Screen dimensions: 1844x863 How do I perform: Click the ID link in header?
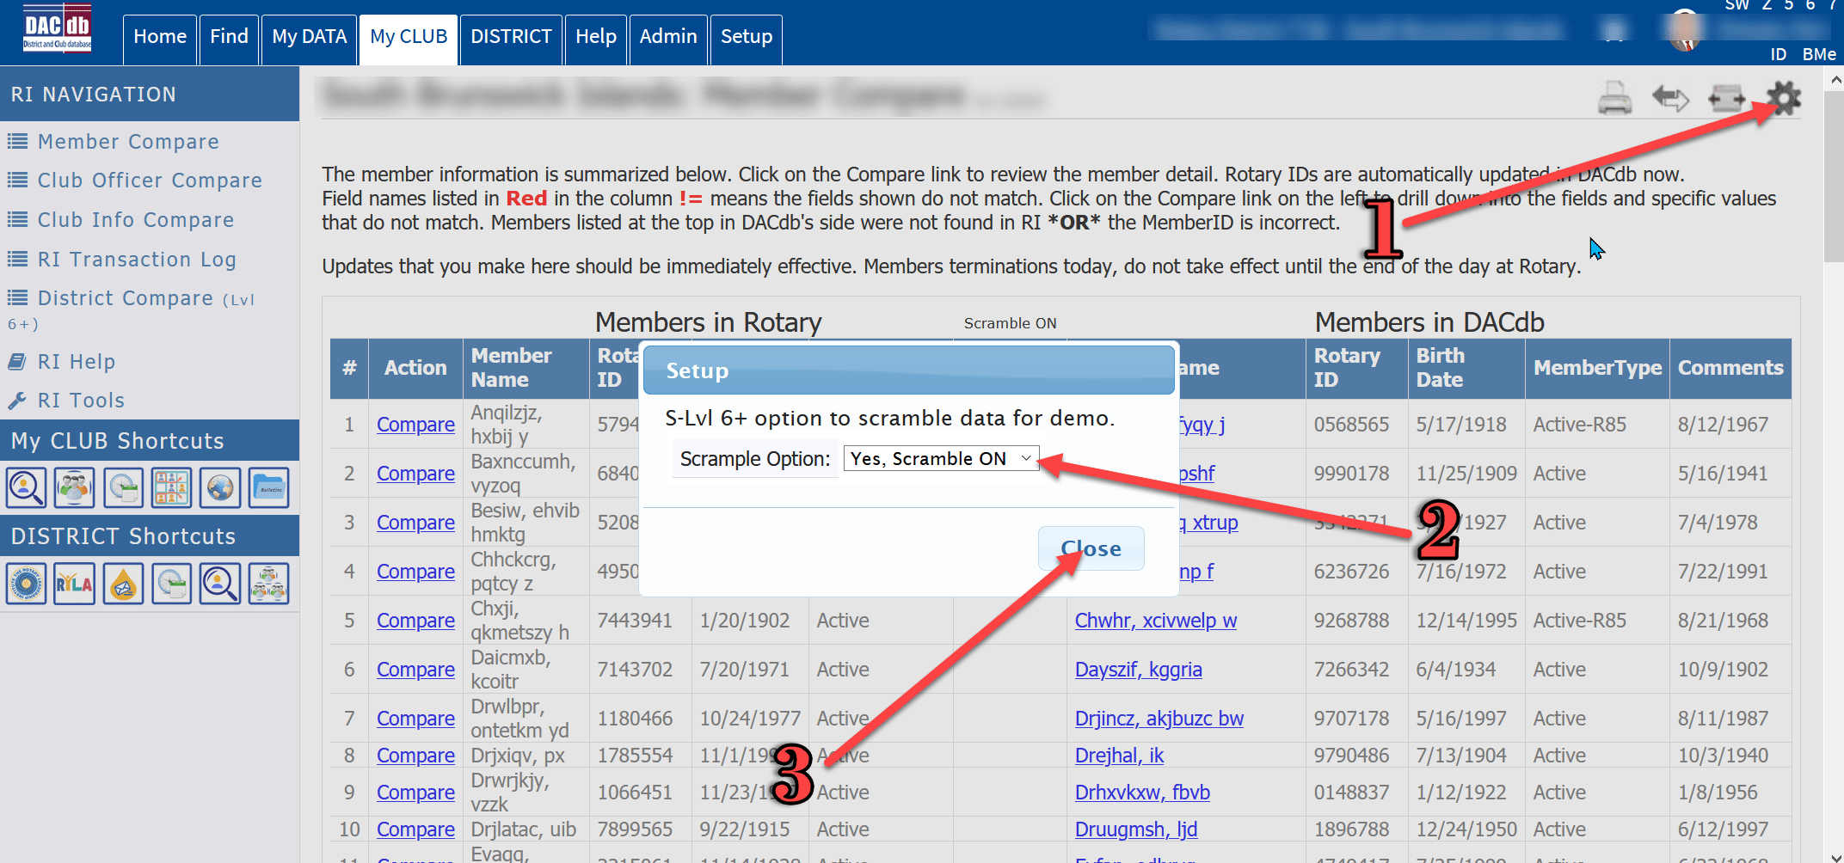coord(1779,54)
